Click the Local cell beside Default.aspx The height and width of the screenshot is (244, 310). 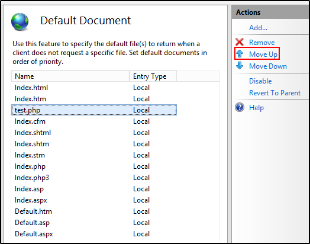(141, 234)
